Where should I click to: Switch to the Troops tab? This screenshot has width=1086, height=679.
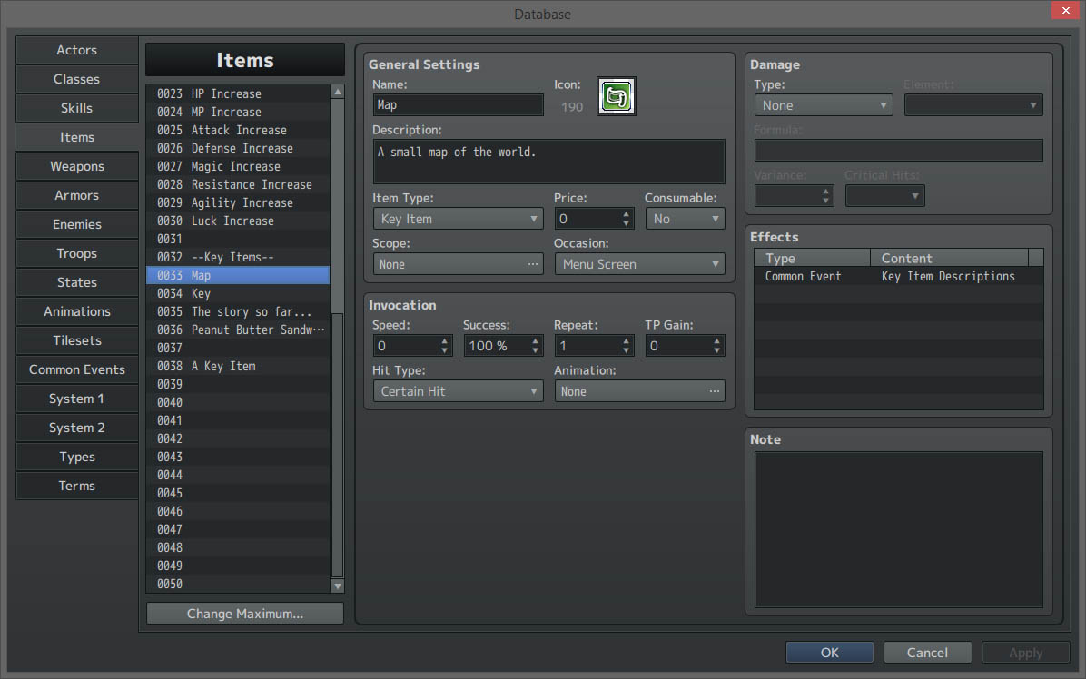tap(77, 253)
